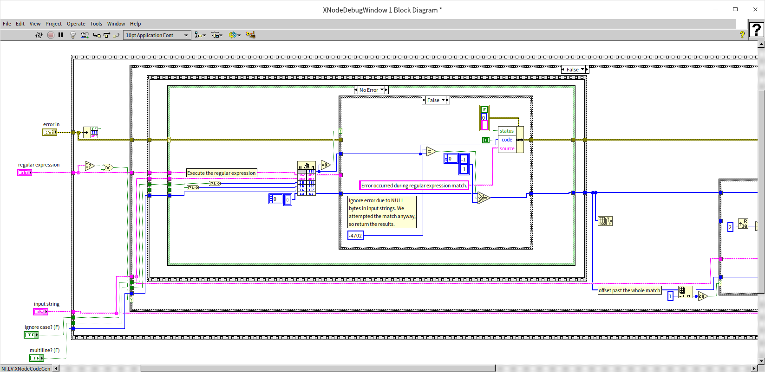Viewport: 765px width, 372px height.
Task: Click the ignore case? Boolean terminal
Action: (x=31, y=335)
